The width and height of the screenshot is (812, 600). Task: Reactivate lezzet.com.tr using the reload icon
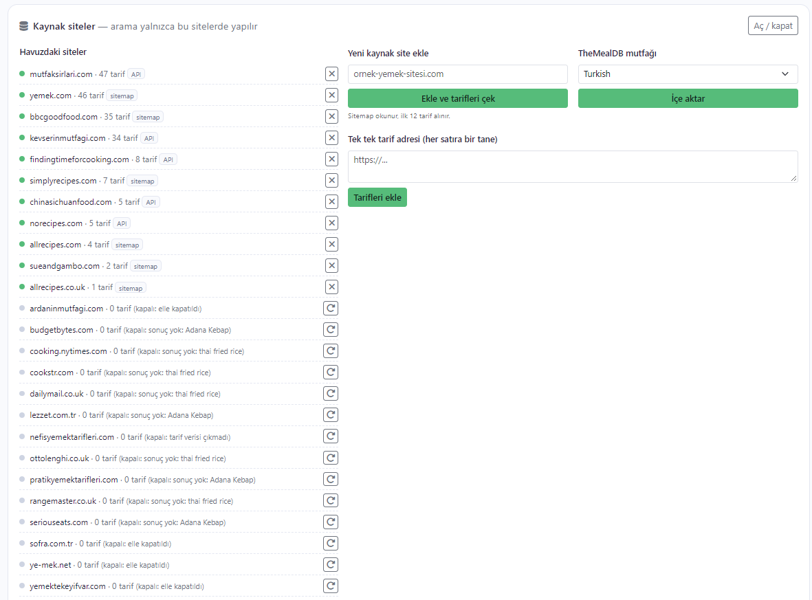(331, 414)
